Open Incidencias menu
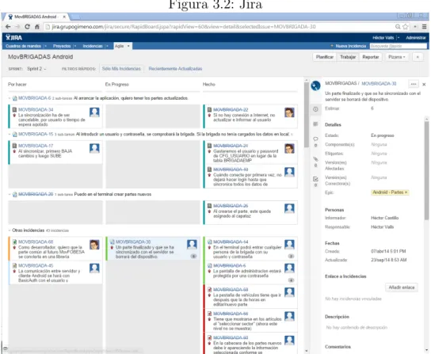The width and height of the screenshot is (431, 354). pyautogui.click(x=93, y=46)
